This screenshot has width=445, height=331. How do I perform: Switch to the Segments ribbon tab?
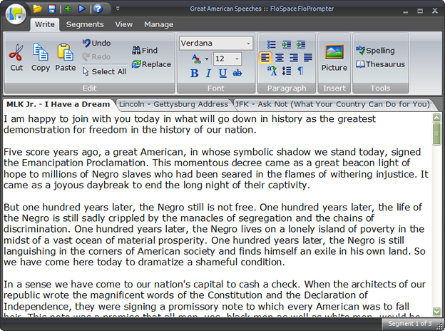pos(85,24)
